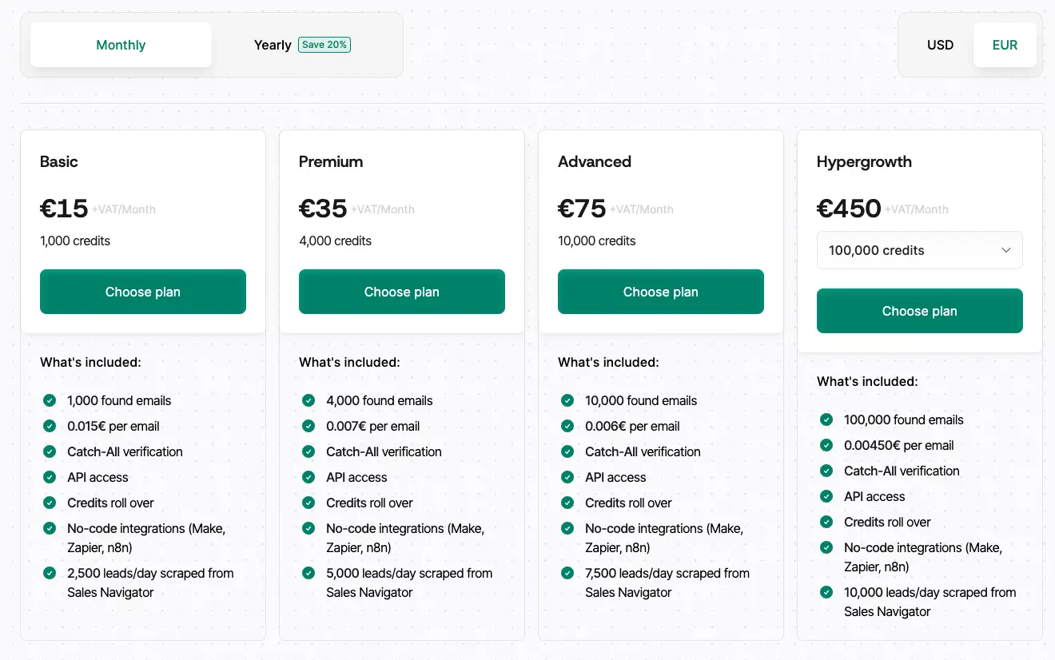Click checkmark beside 2,500 leads/day feature
The height and width of the screenshot is (660, 1055).
coord(50,573)
